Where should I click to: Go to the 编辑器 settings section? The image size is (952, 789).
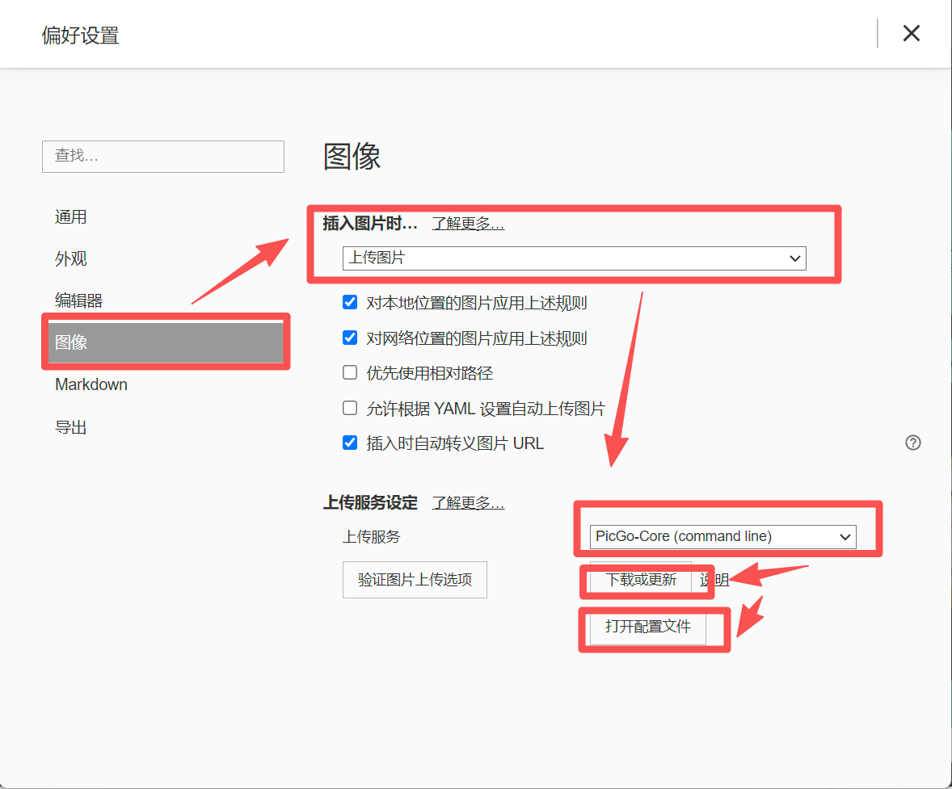pyautogui.click(x=78, y=301)
